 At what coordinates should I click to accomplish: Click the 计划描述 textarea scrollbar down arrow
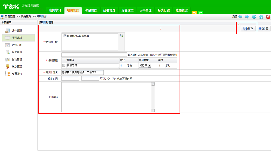tap(153, 110)
